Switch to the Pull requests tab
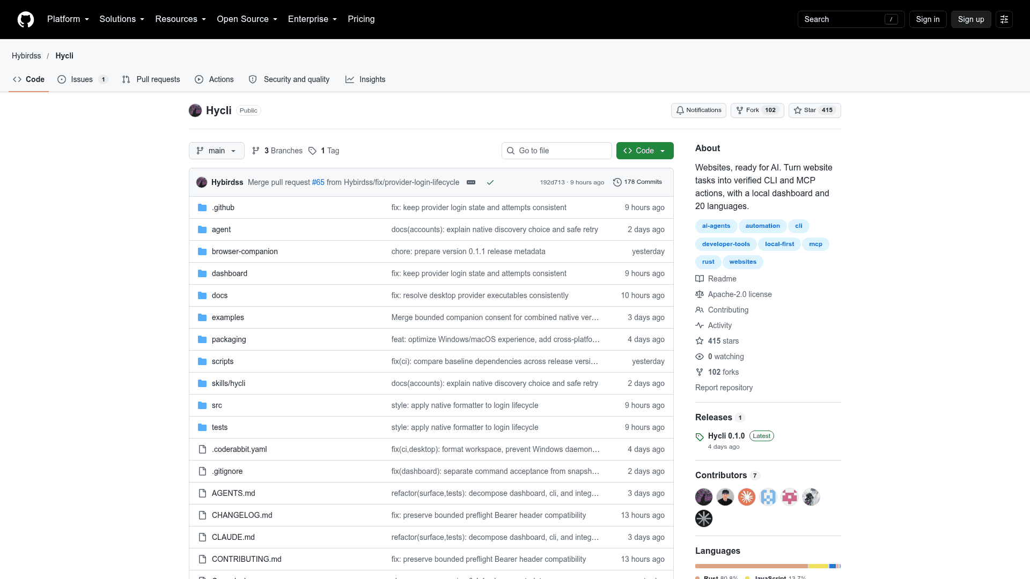The image size is (1030, 579). (x=151, y=79)
